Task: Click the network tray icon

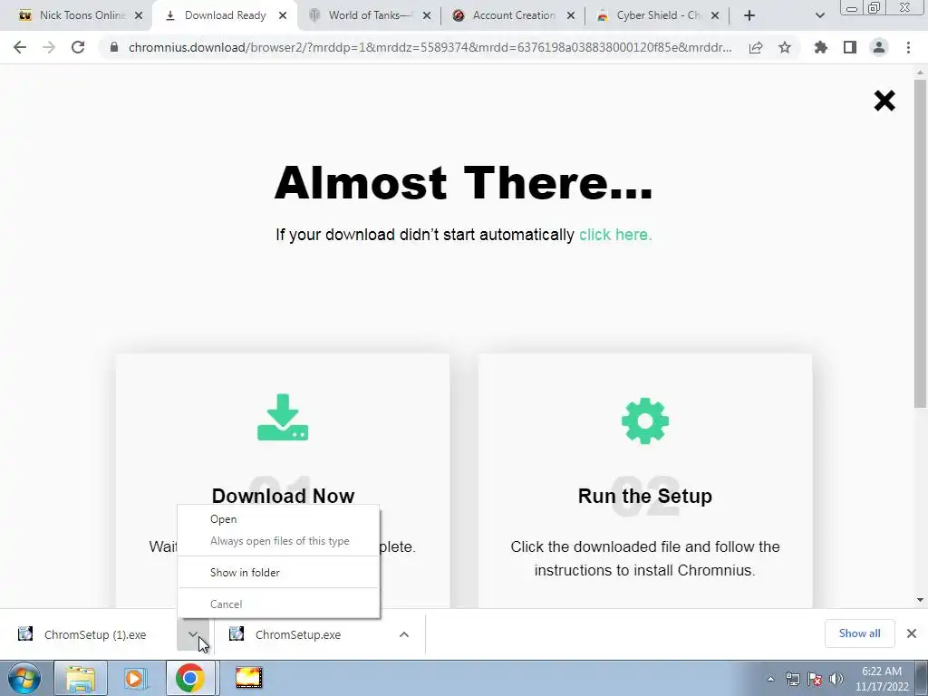Action: [x=792, y=680]
